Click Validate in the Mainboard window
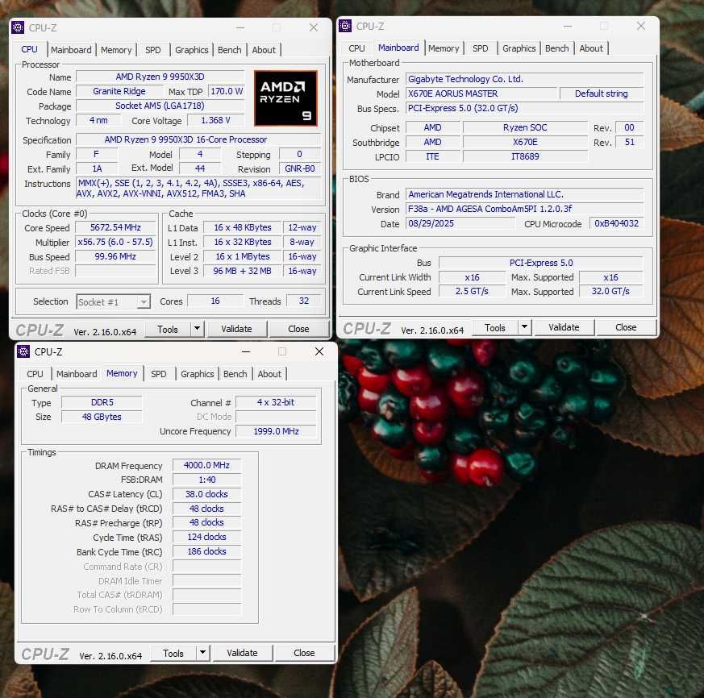 564,327
